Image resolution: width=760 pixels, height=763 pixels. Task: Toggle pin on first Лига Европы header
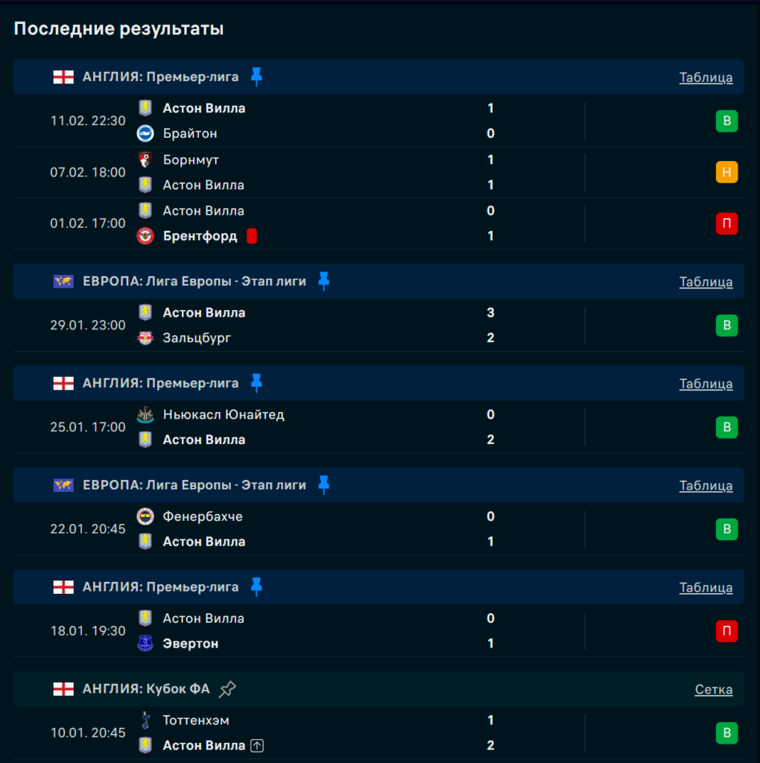coord(323,281)
